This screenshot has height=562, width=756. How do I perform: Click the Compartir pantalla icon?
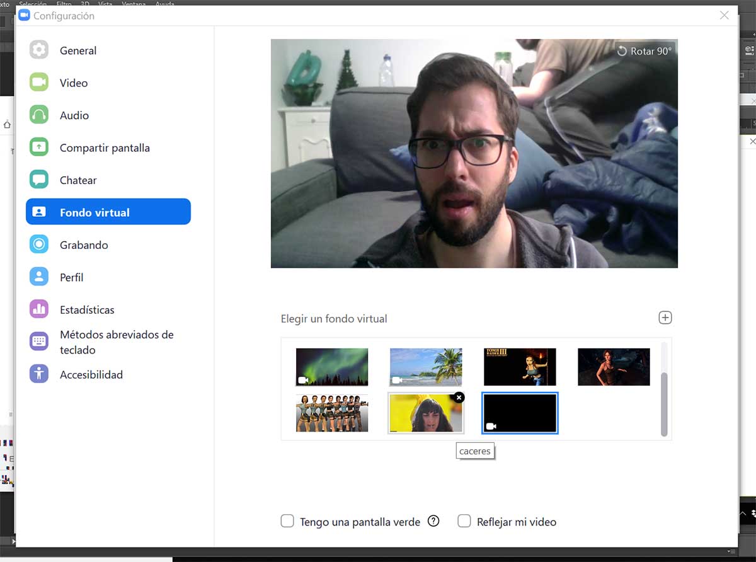pyautogui.click(x=39, y=147)
